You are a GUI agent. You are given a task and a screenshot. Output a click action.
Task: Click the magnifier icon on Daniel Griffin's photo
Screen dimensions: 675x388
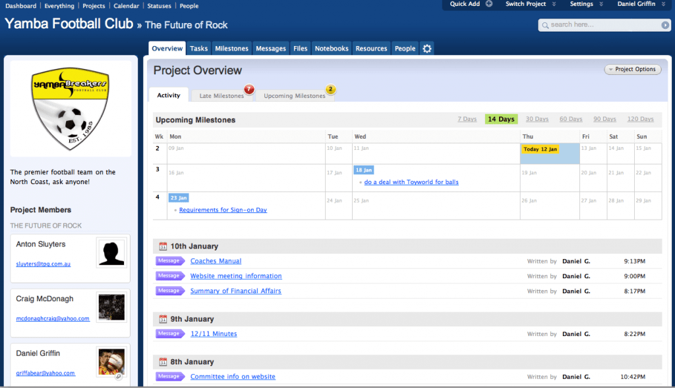pos(119,376)
